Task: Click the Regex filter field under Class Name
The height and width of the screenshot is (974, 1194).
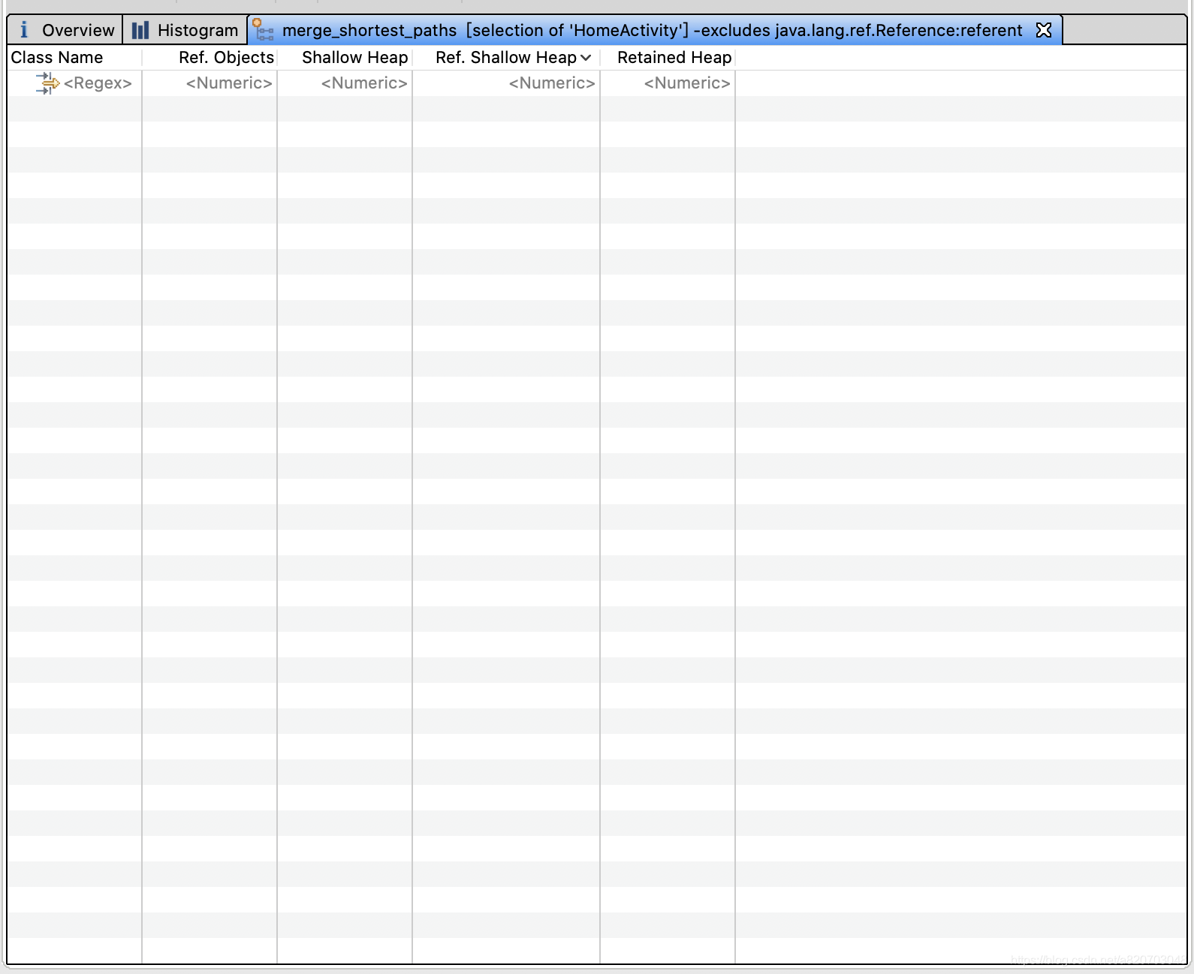Action: (98, 83)
